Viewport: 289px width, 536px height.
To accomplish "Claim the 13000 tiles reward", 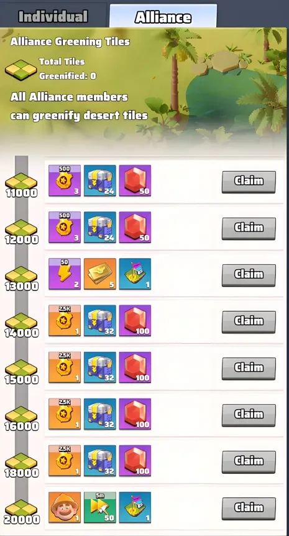I will click(x=249, y=275).
